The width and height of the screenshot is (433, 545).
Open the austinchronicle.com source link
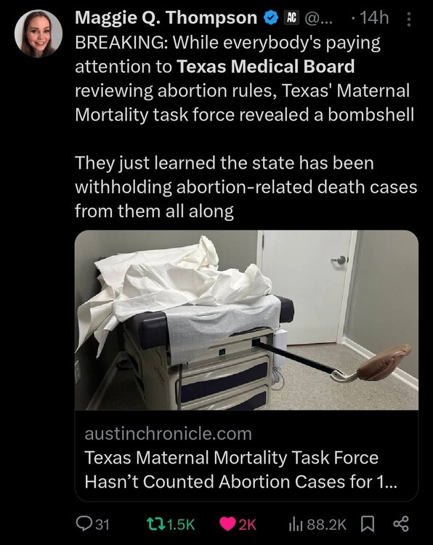click(x=169, y=434)
